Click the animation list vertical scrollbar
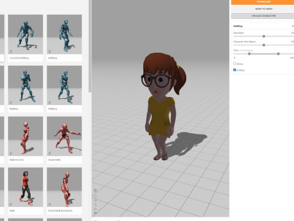Screen dimensions: 294x221 coord(90,46)
